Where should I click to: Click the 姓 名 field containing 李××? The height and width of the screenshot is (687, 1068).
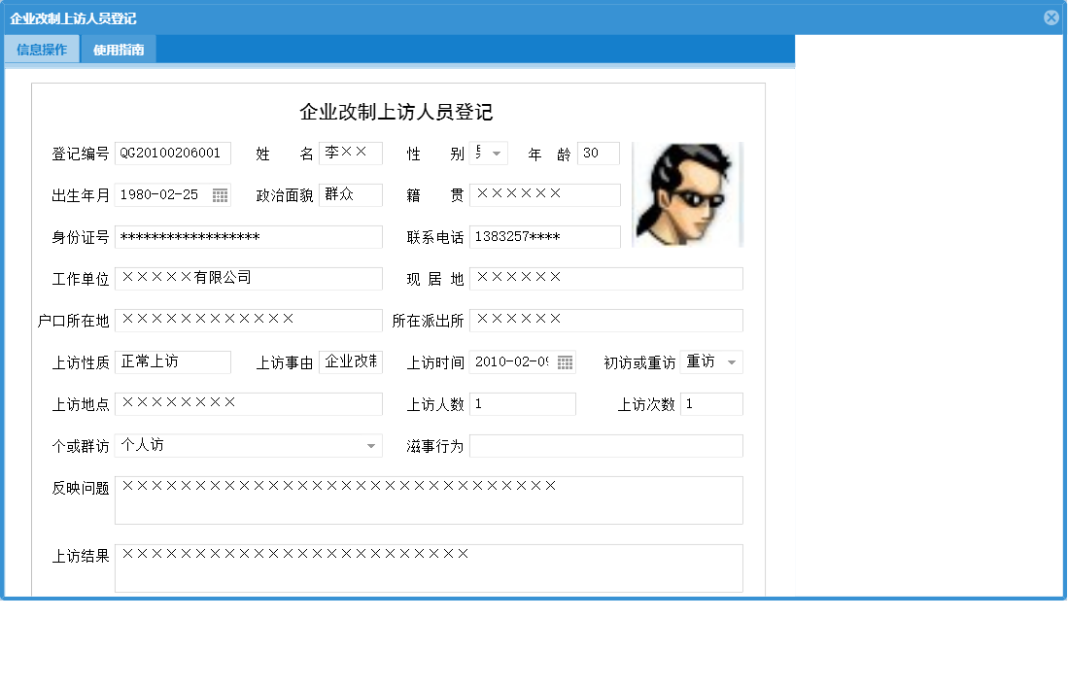point(350,153)
